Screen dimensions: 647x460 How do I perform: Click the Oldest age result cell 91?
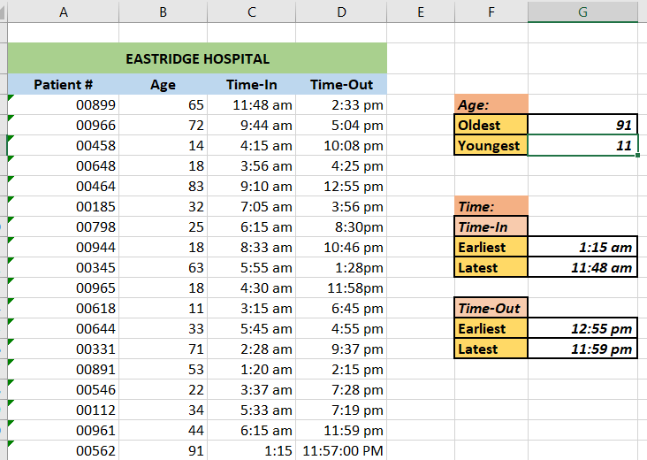point(582,126)
